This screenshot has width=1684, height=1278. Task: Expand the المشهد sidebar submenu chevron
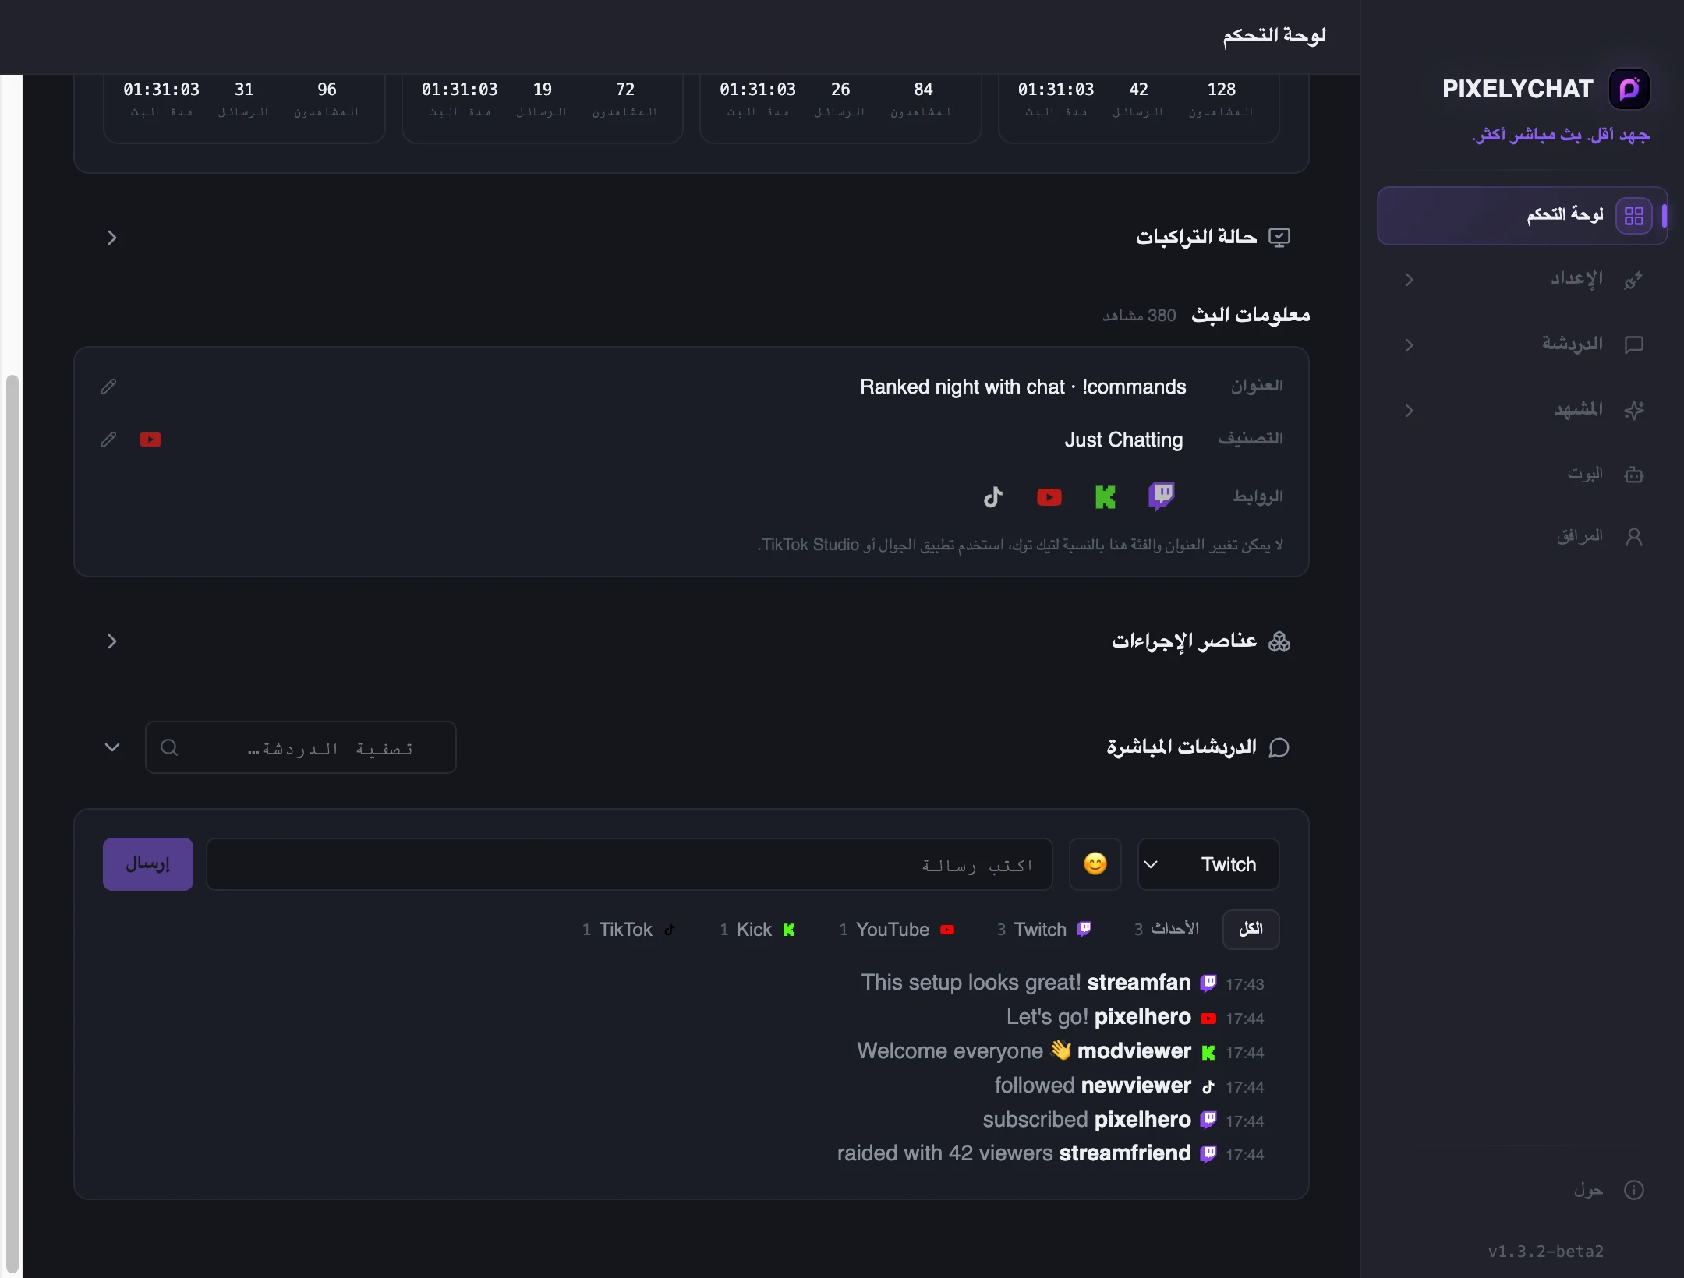pyautogui.click(x=1410, y=410)
